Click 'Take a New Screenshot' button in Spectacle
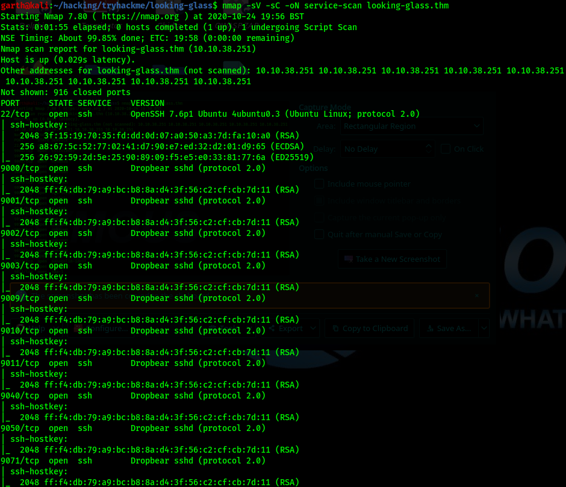The width and height of the screenshot is (566, 487). 393,259
